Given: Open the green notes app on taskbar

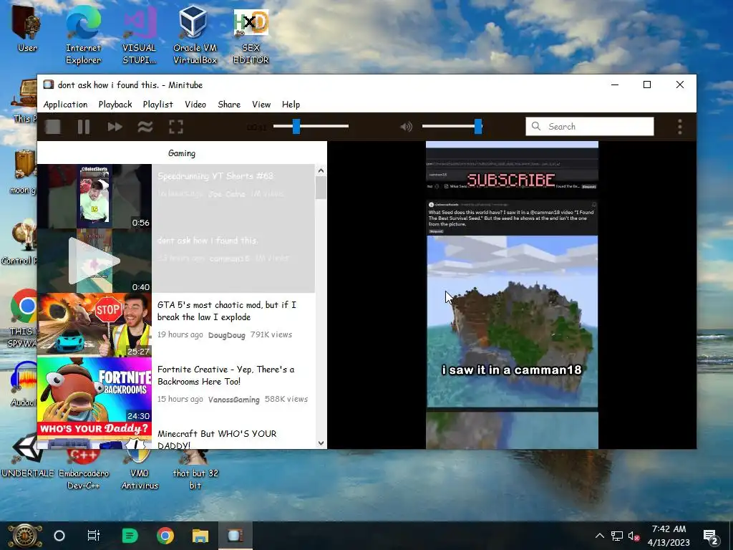Looking at the screenshot, I should click(130, 536).
